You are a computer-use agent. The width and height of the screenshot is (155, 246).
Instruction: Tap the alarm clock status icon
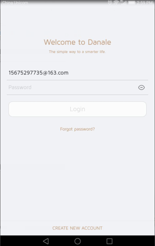(x=110, y=2)
